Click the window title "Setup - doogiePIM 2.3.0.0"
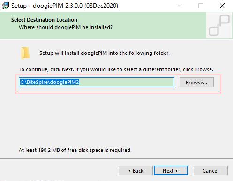This screenshot has height=181, width=233. pyautogui.click(x=65, y=6)
